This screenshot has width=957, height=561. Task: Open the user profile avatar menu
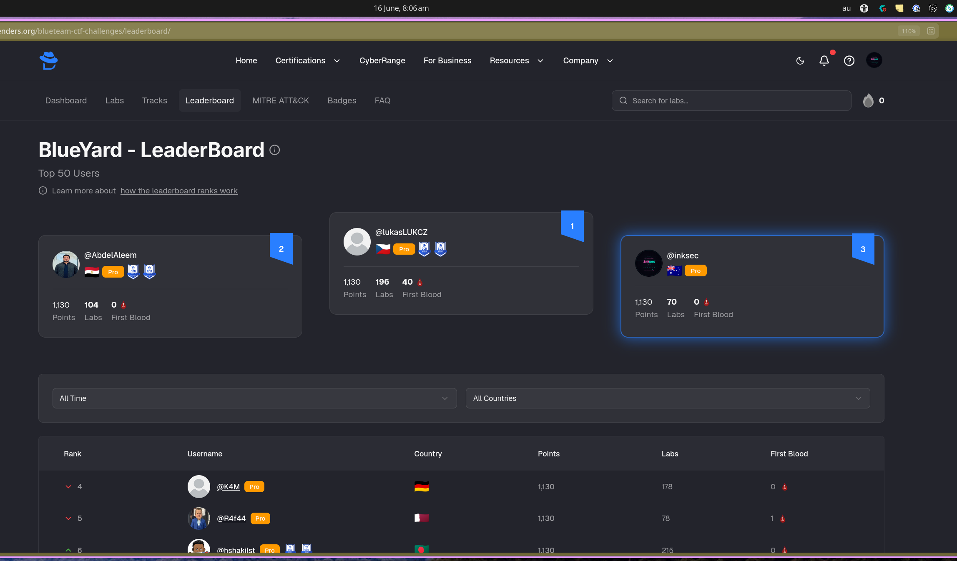(874, 60)
